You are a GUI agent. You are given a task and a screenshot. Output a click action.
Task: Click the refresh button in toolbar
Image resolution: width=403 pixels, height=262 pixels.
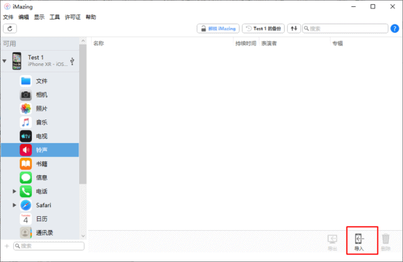[10, 28]
